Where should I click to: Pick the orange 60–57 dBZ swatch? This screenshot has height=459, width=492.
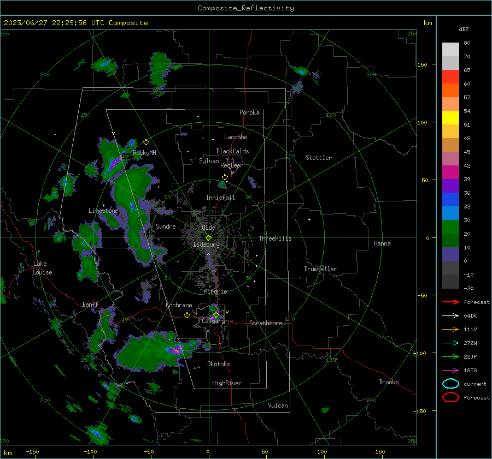tap(450, 91)
